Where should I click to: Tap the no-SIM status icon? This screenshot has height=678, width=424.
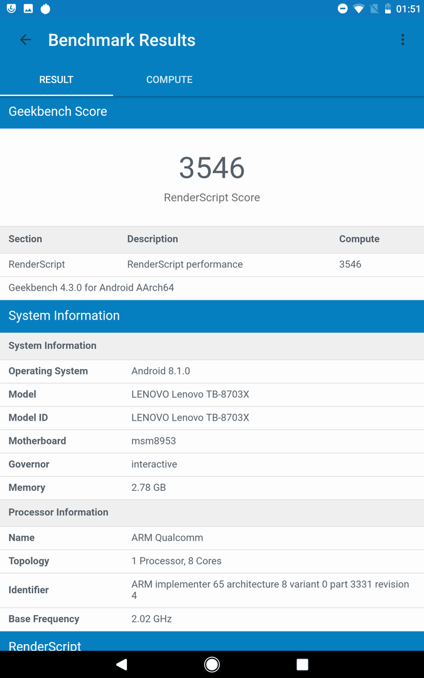pos(374,9)
